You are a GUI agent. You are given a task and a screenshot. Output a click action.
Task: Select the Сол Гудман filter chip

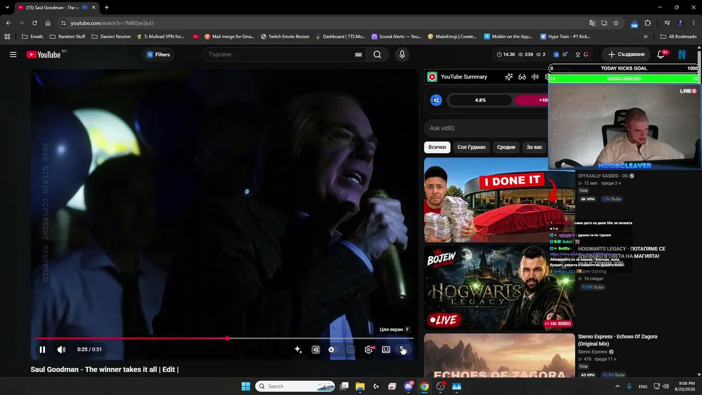[472, 147]
